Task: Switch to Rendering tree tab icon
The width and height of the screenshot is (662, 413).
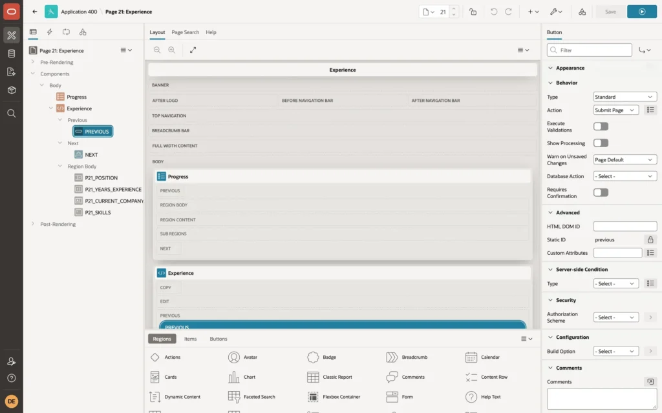Action: [x=33, y=32]
